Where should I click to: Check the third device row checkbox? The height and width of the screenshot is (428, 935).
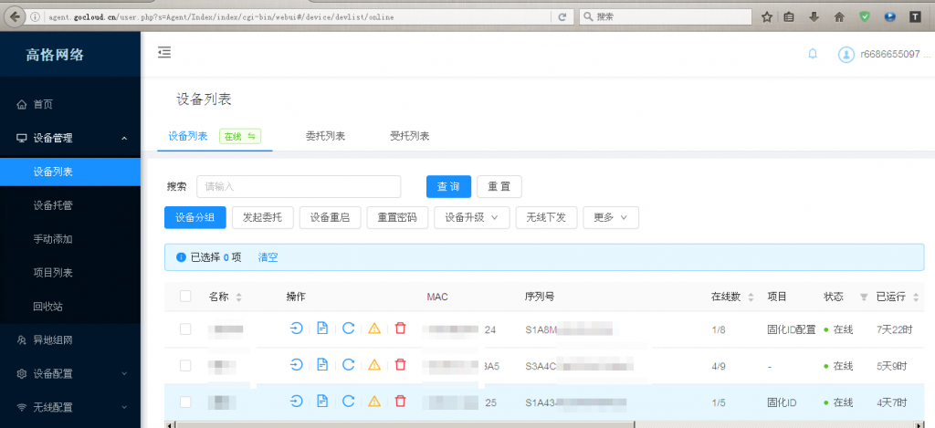pos(186,401)
